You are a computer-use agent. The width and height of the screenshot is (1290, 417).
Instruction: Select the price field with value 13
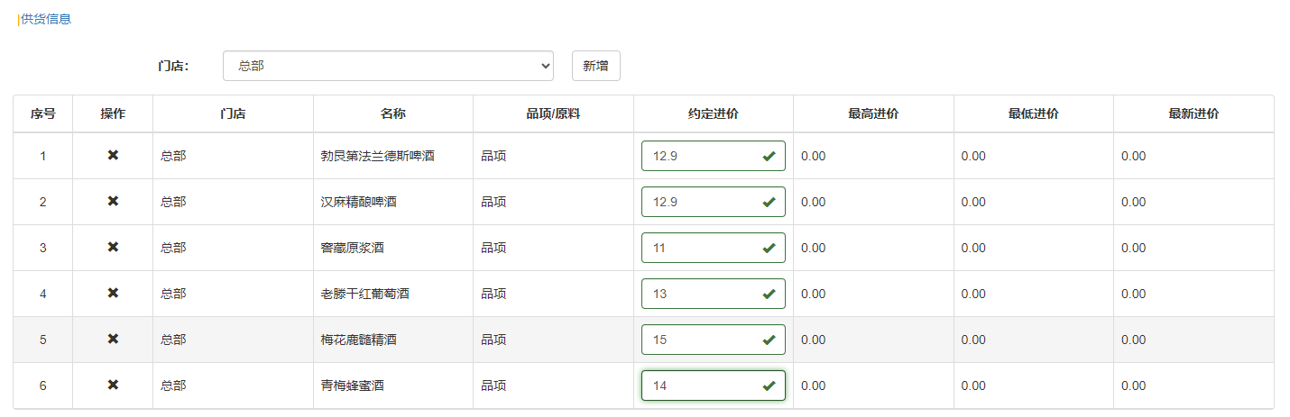pos(699,294)
